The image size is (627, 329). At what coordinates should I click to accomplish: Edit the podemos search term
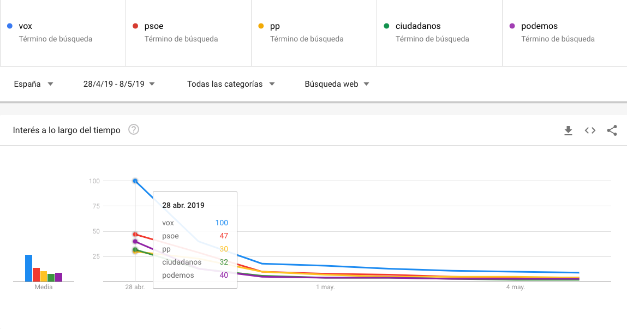tap(565, 33)
